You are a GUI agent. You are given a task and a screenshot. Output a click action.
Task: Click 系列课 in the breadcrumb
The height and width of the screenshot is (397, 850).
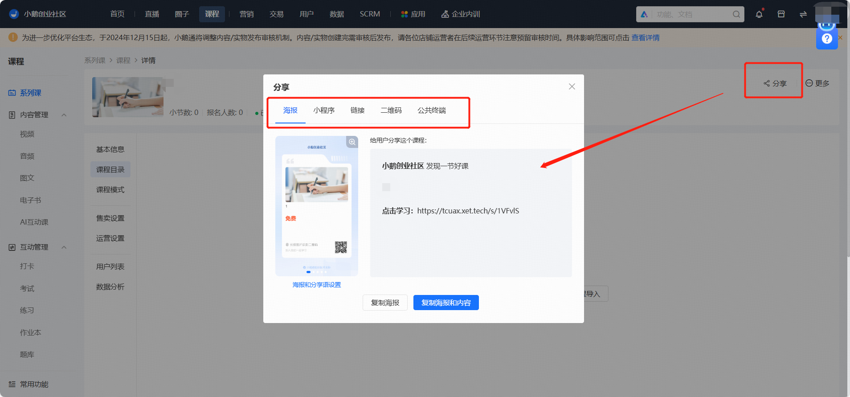point(95,61)
